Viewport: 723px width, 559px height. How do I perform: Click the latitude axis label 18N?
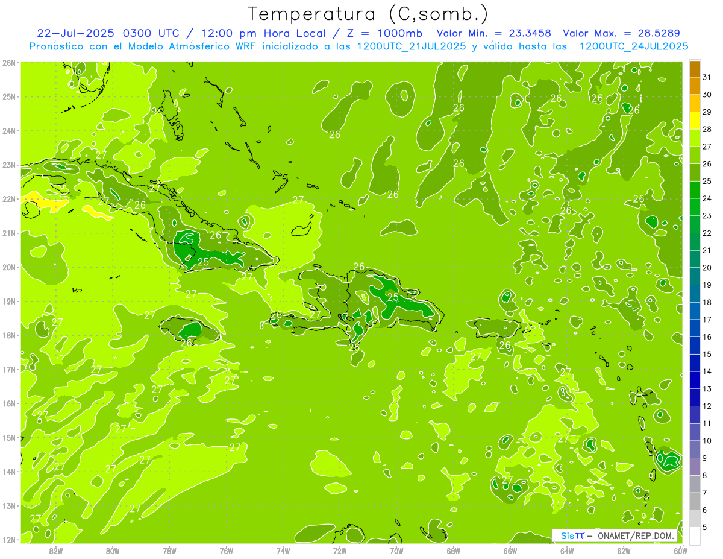click(8, 335)
